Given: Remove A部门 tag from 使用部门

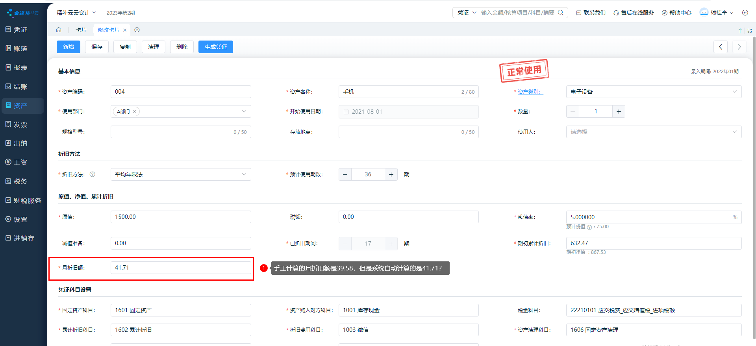Looking at the screenshot, I should (x=135, y=111).
